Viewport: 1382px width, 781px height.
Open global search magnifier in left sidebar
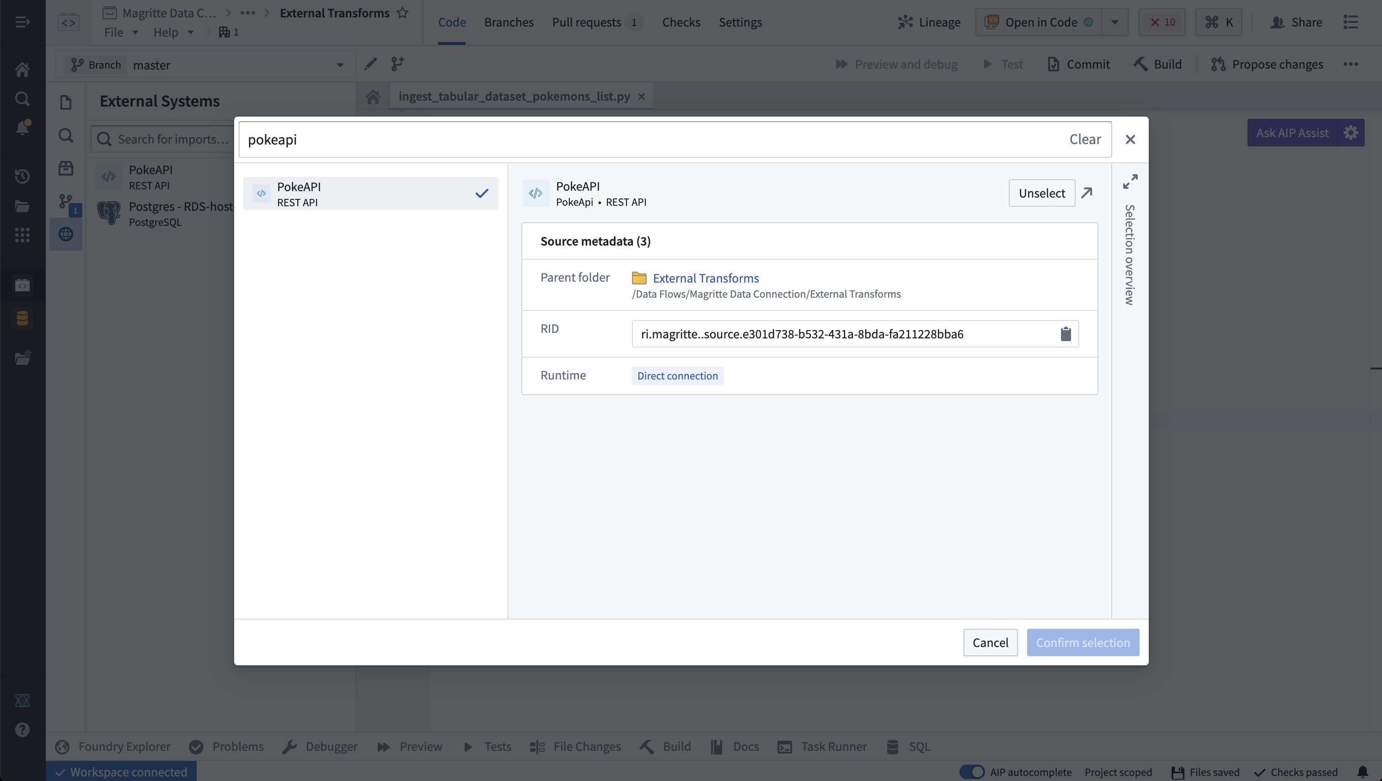(x=22, y=99)
